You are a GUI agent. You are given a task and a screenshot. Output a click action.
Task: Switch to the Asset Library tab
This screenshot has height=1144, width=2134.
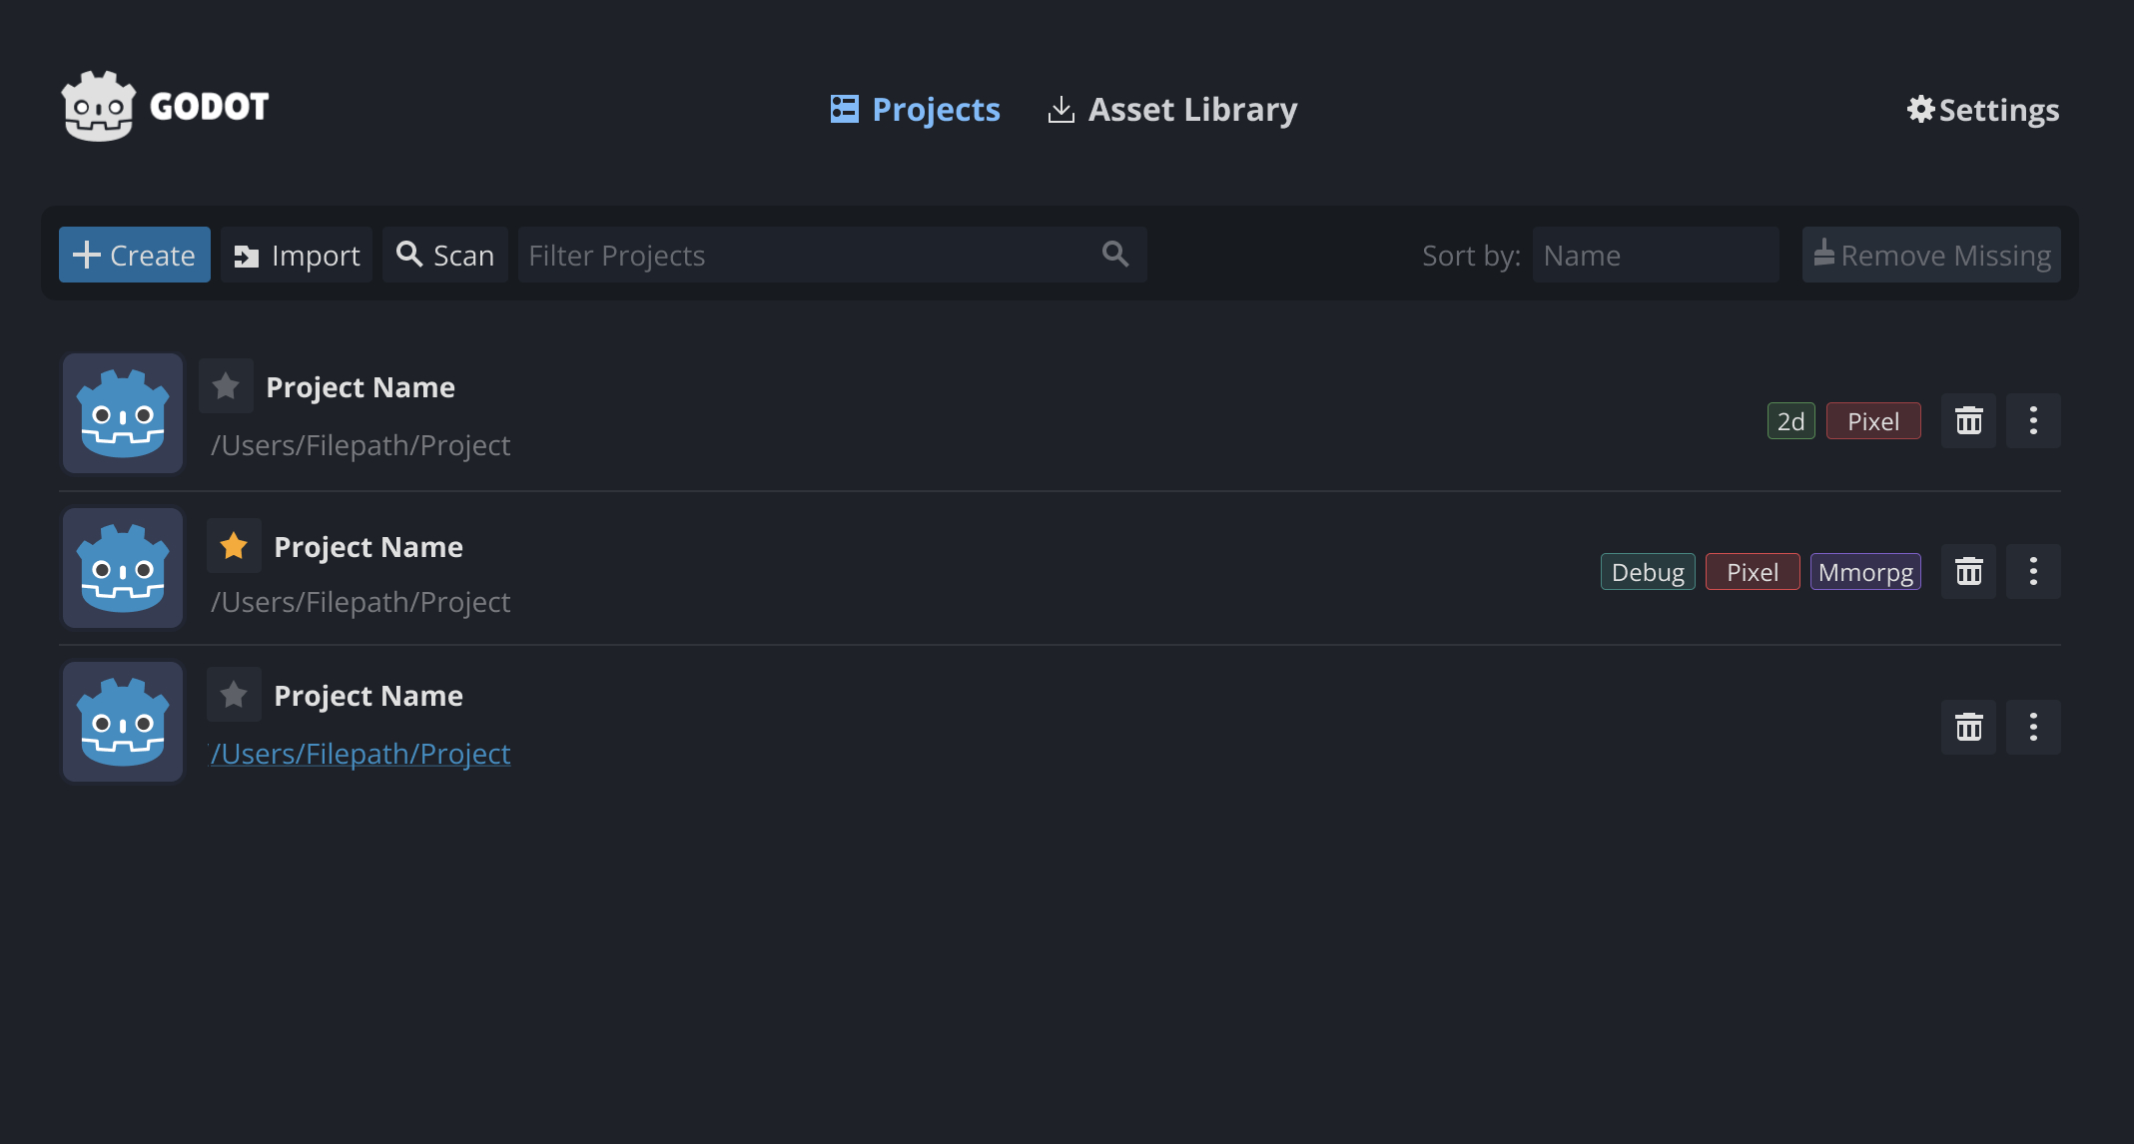[1172, 109]
